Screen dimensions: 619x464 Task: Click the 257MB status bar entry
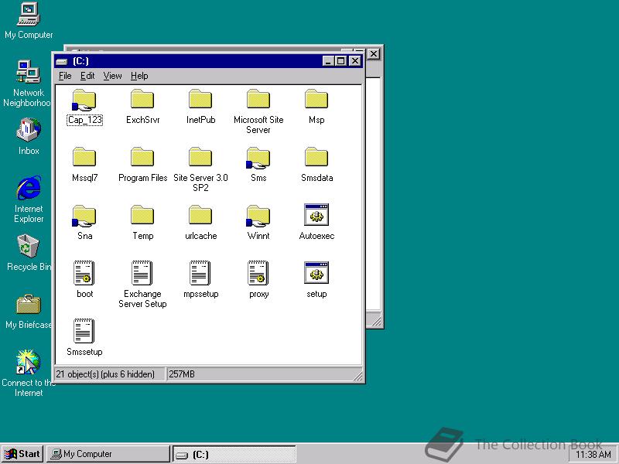pyautogui.click(x=182, y=374)
